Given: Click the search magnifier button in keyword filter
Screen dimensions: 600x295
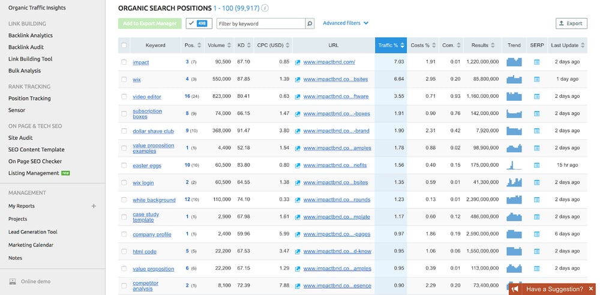Looking at the screenshot, I should tap(310, 24).
